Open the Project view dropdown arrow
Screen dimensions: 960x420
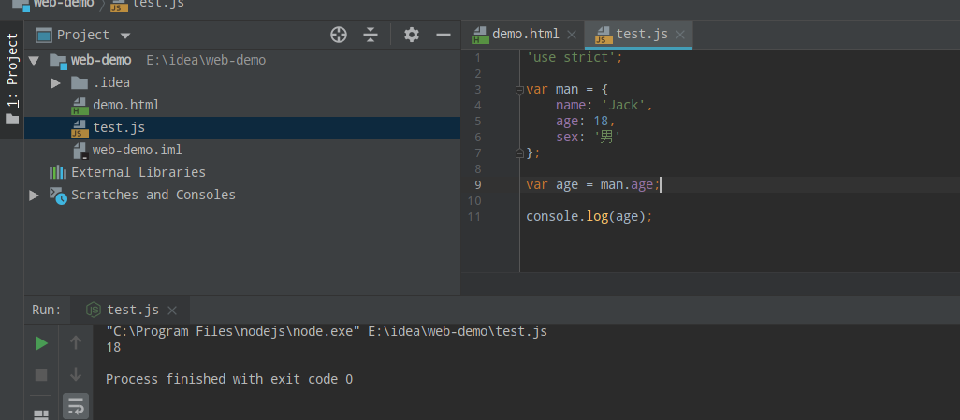pyautogui.click(x=125, y=36)
